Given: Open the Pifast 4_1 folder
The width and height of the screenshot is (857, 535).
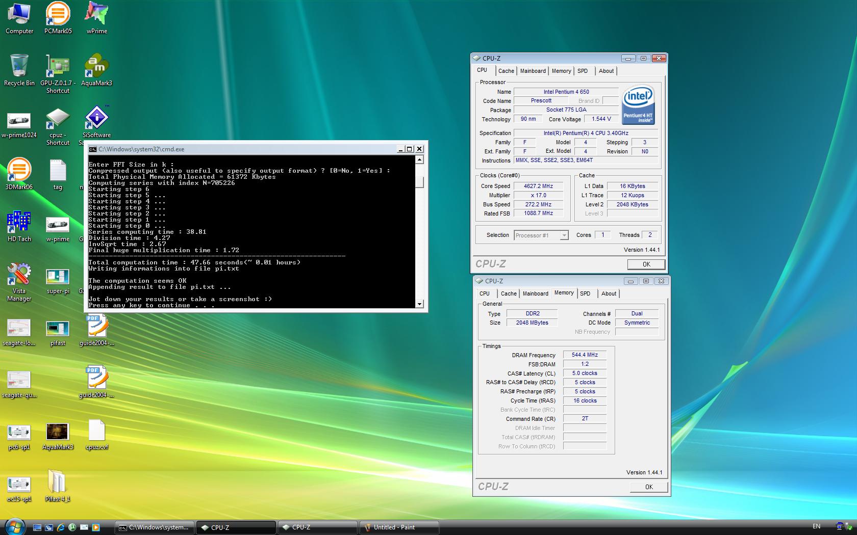Looking at the screenshot, I should [x=57, y=486].
